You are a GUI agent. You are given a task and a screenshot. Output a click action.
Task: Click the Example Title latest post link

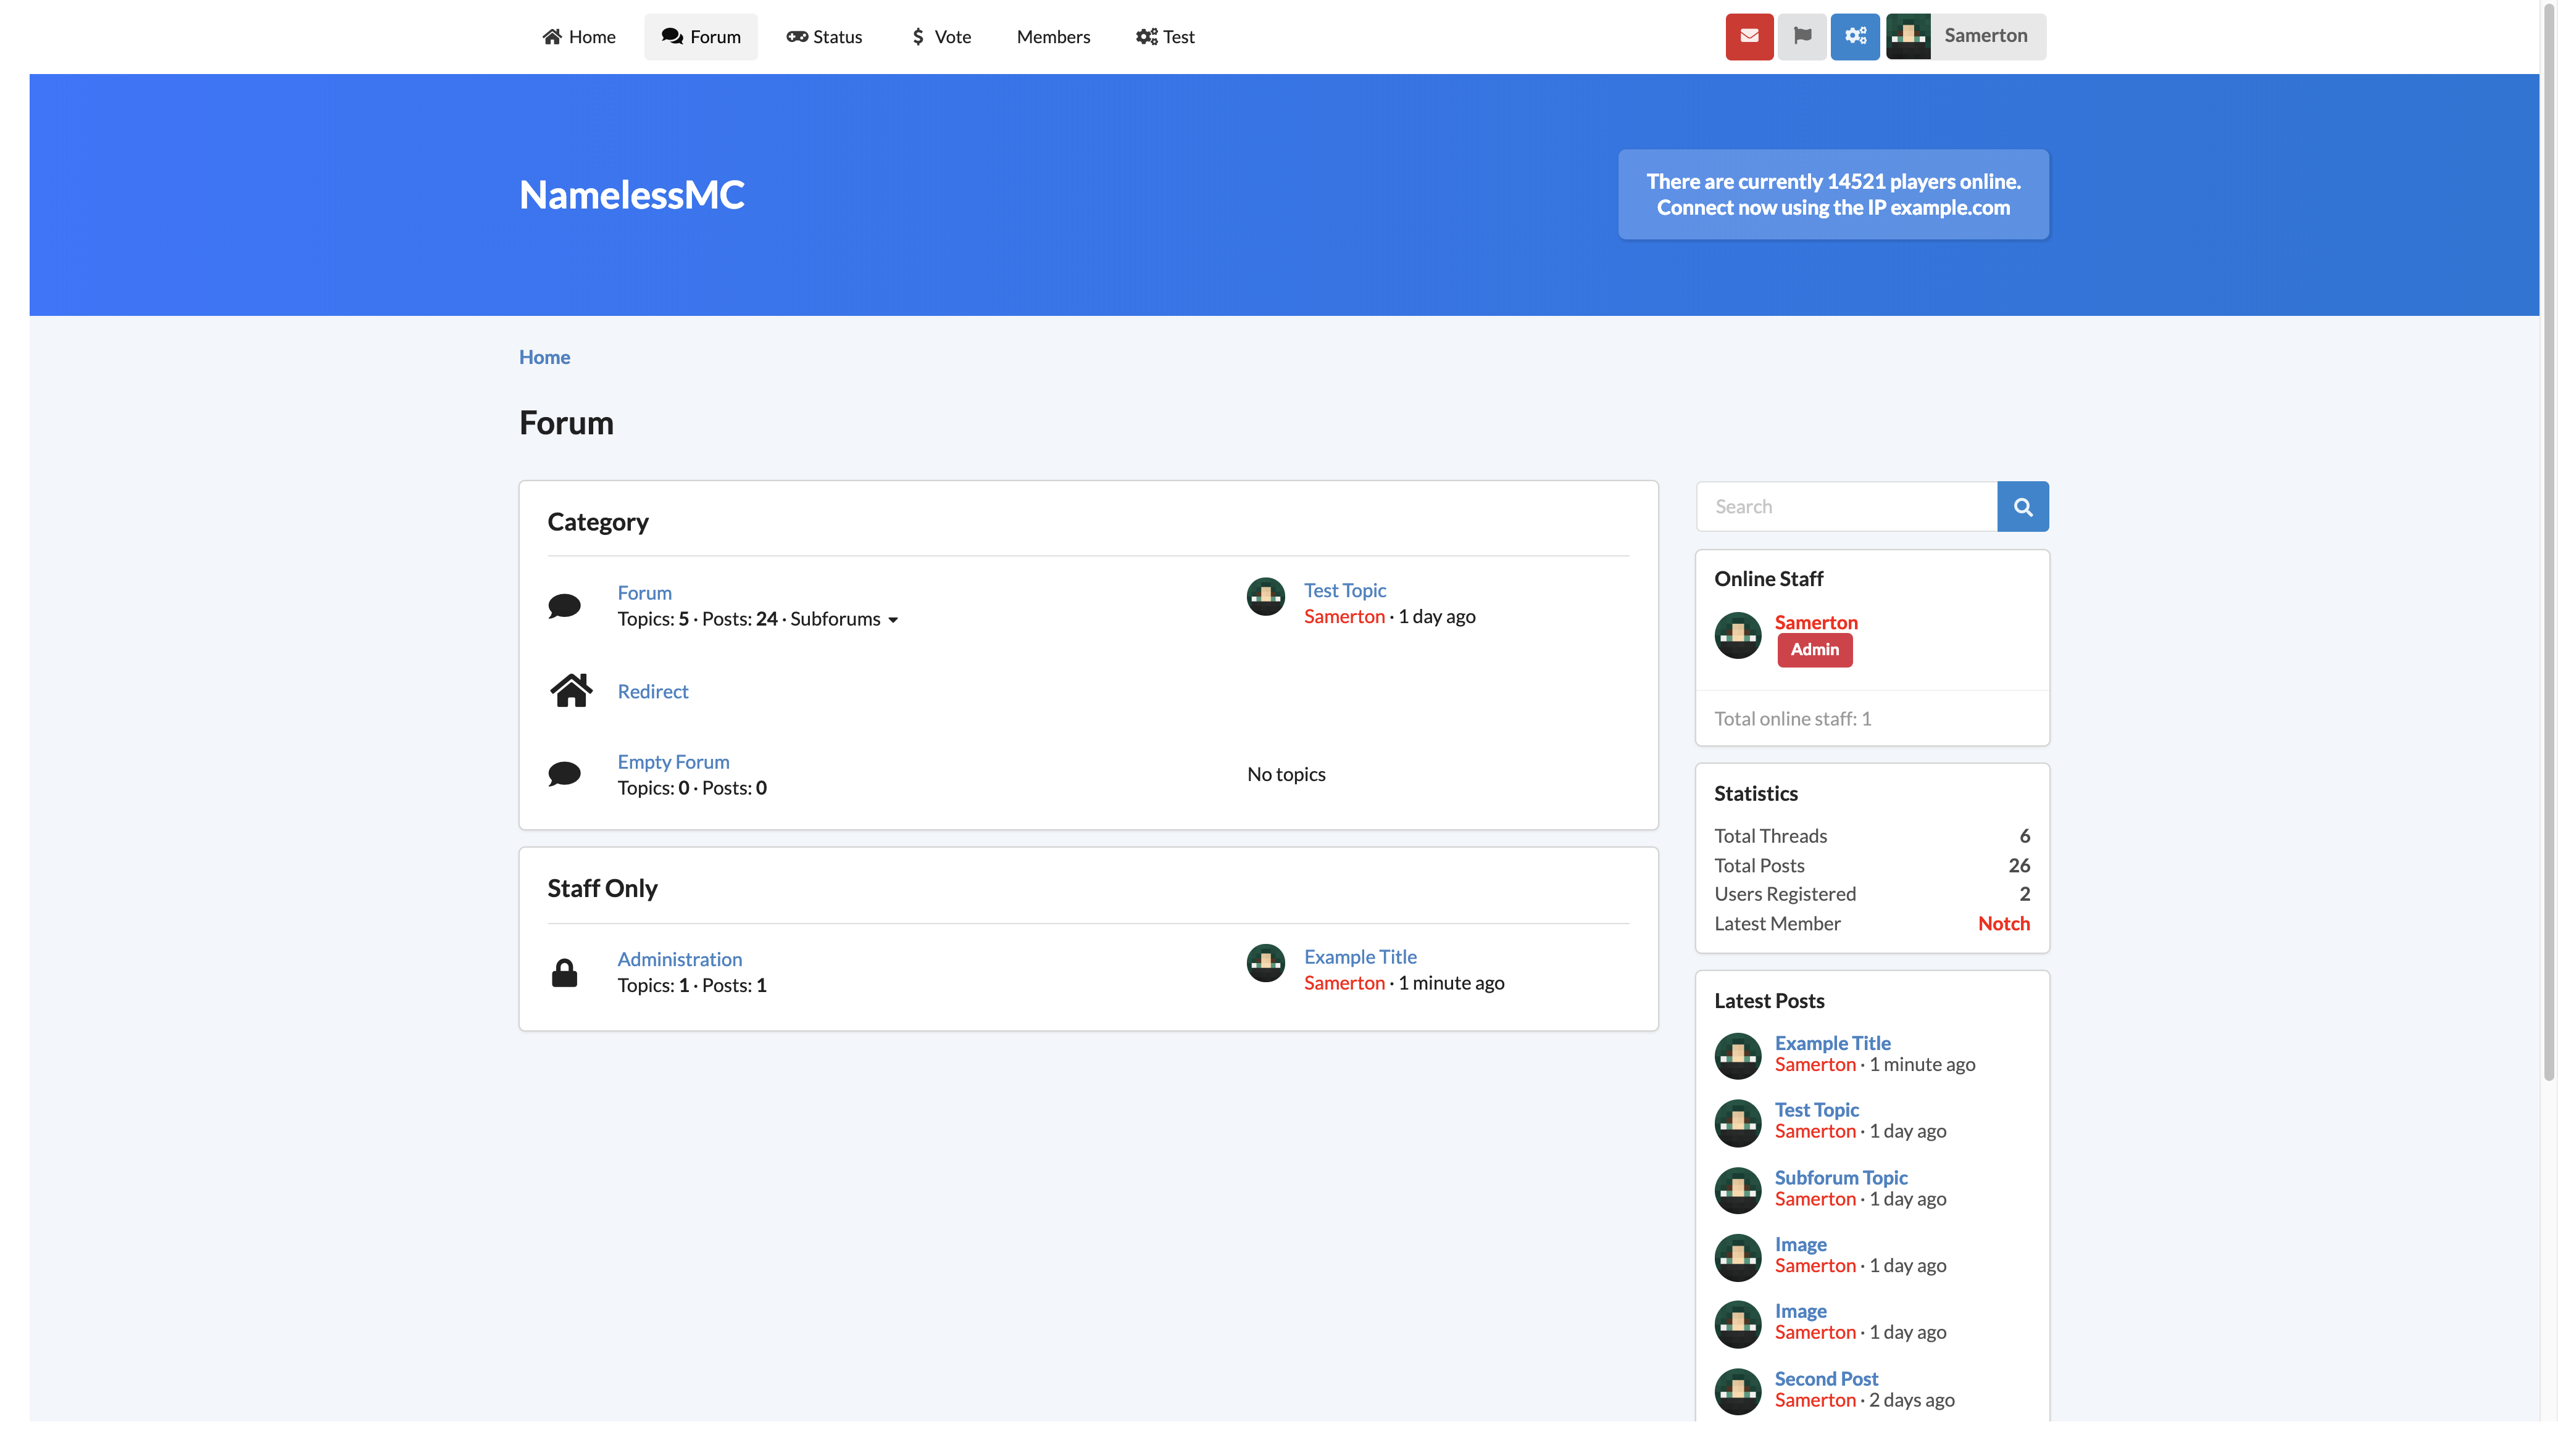(1833, 1041)
